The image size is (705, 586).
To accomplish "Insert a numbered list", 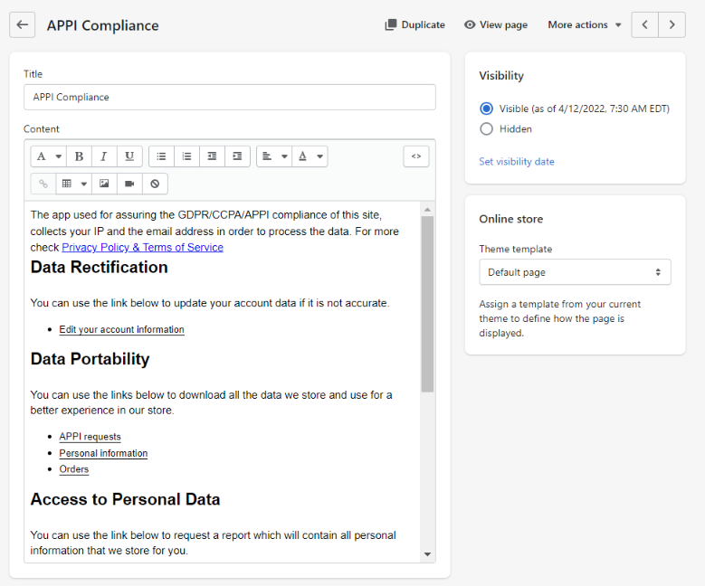I will pos(186,156).
